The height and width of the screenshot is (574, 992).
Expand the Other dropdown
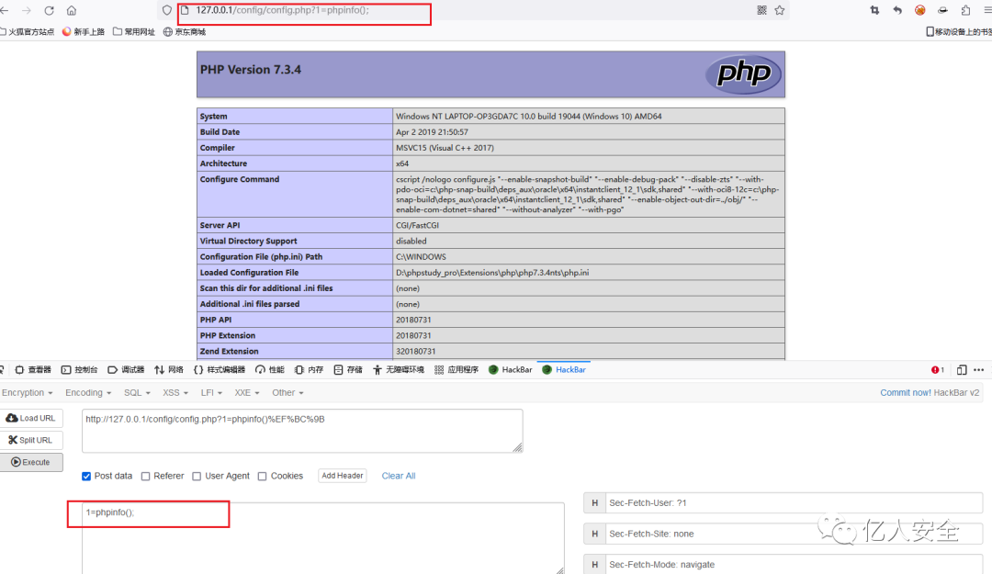[x=287, y=392]
